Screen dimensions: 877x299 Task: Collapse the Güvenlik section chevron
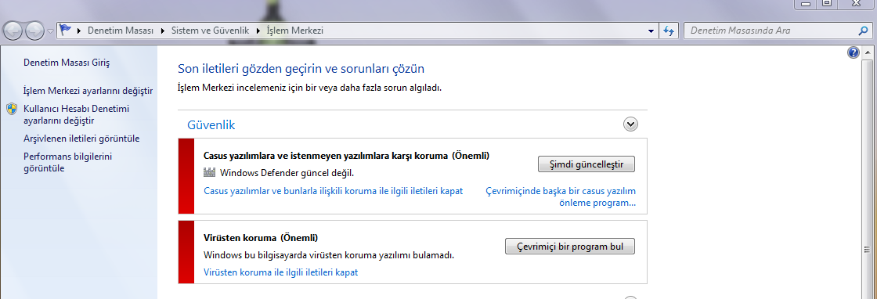(x=630, y=124)
